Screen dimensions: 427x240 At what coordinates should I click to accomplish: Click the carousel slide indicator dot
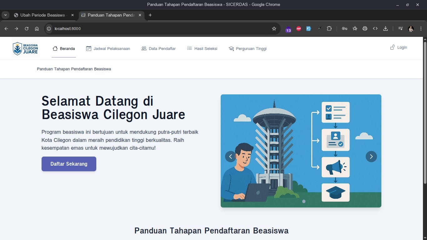click(304, 202)
